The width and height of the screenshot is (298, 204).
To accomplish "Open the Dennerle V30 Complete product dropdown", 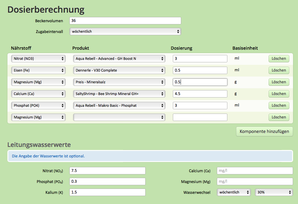I will coord(119,70).
